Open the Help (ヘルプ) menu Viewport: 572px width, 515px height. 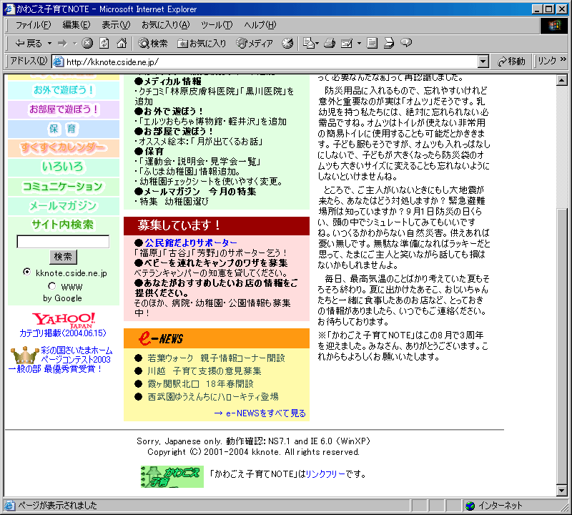260,25
